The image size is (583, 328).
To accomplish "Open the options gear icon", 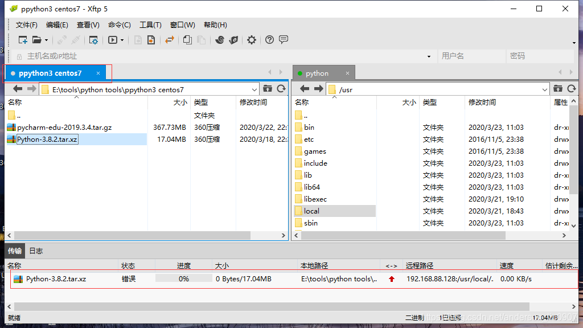I will click(x=252, y=40).
